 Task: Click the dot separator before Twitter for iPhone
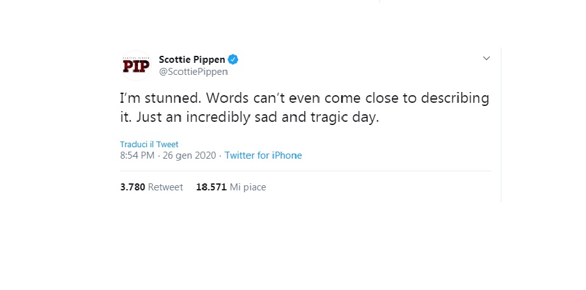click(220, 155)
